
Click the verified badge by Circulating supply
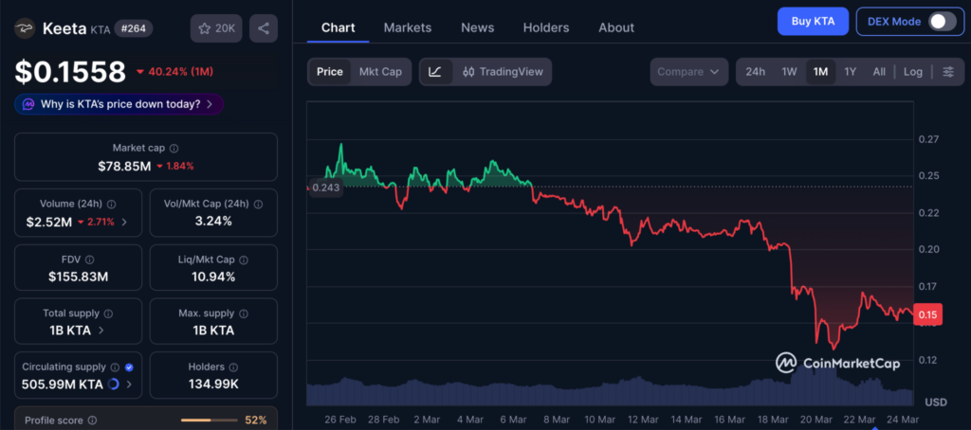coord(129,367)
